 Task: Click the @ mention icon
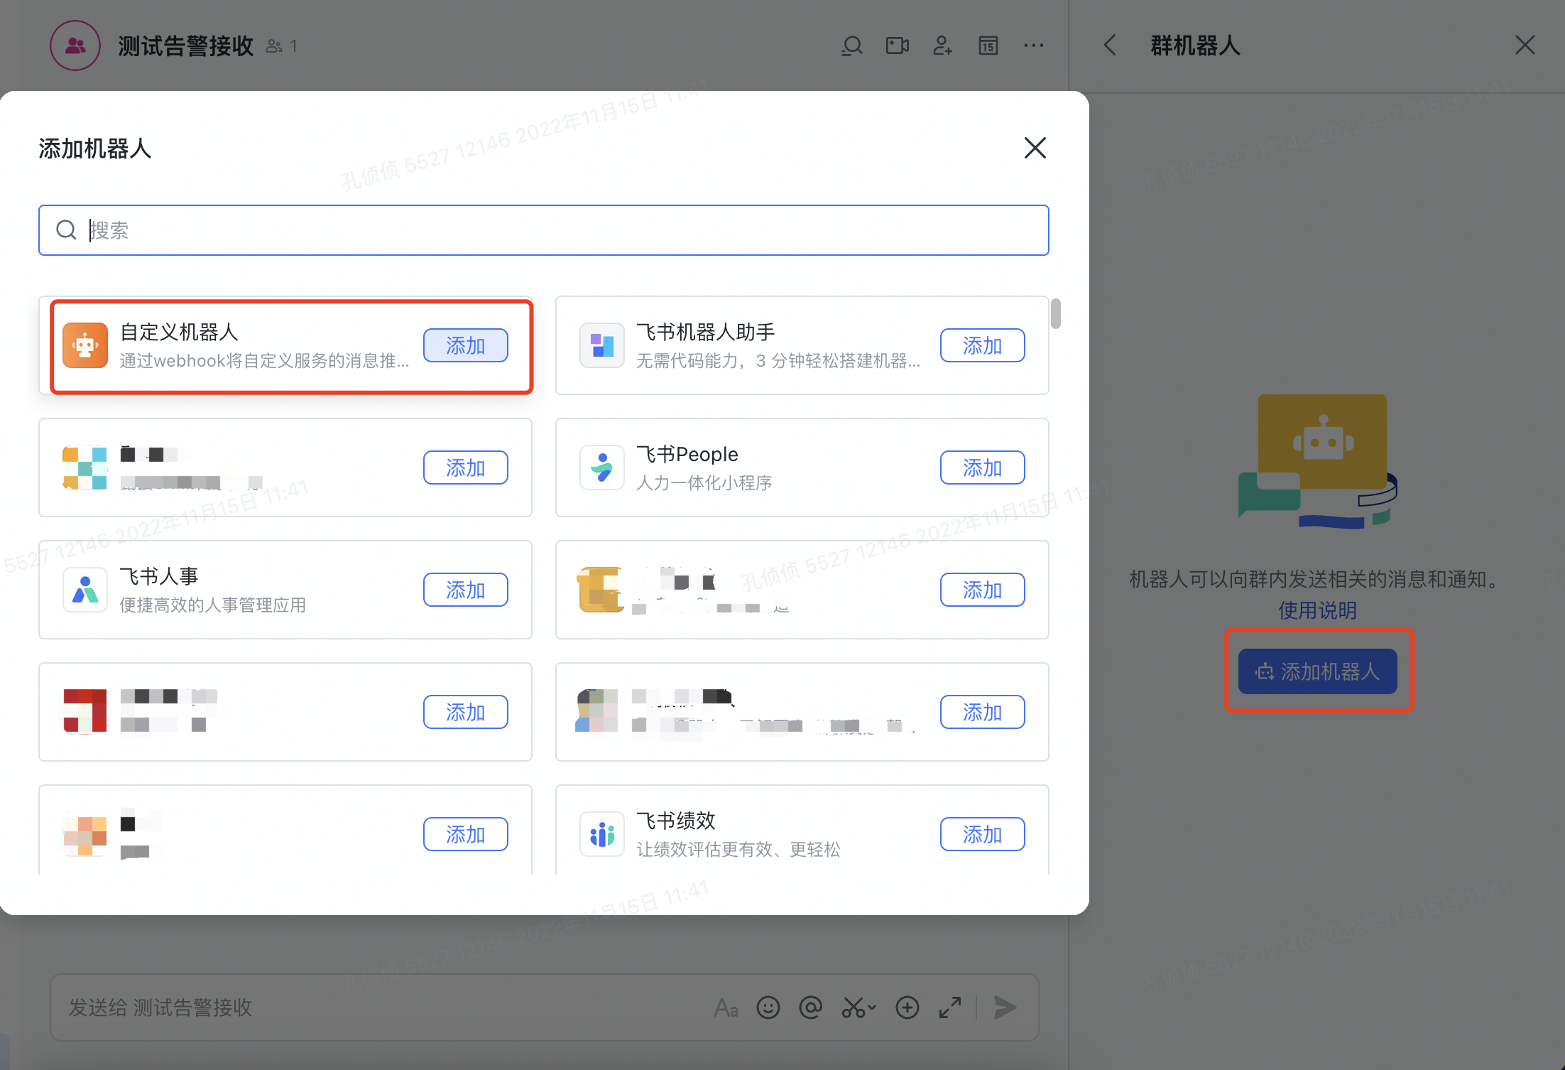click(810, 1007)
